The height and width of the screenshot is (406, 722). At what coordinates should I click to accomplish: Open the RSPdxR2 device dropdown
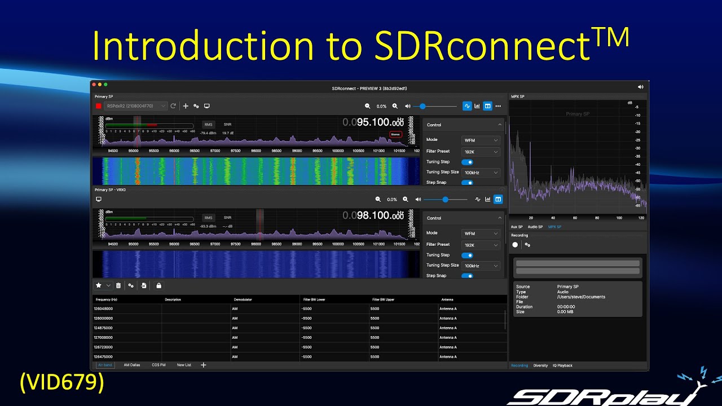pos(136,106)
